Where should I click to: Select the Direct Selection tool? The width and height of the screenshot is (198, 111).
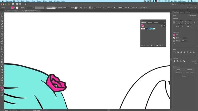coord(2,16)
